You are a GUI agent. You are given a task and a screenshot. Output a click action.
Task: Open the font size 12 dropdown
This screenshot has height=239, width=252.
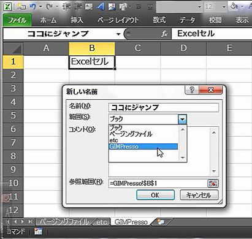224,7
